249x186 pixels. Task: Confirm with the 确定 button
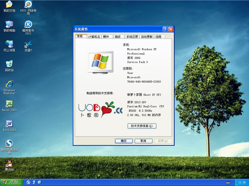[124, 141]
